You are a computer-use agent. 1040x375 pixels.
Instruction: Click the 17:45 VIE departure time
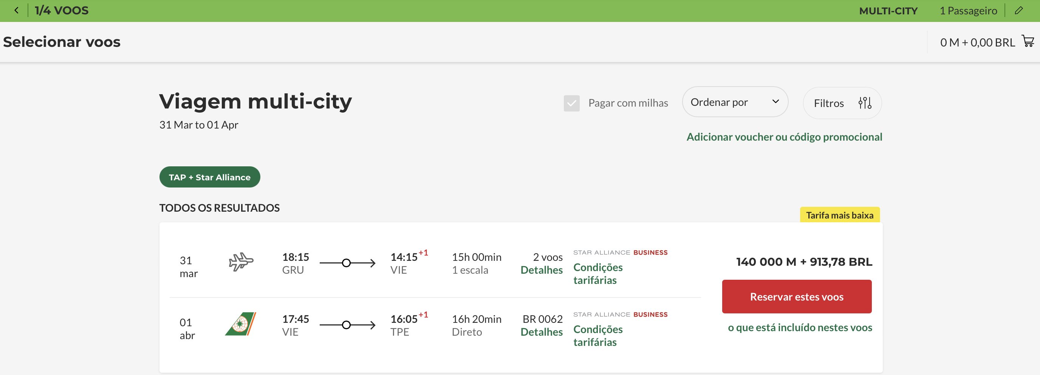click(x=296, y=319)
